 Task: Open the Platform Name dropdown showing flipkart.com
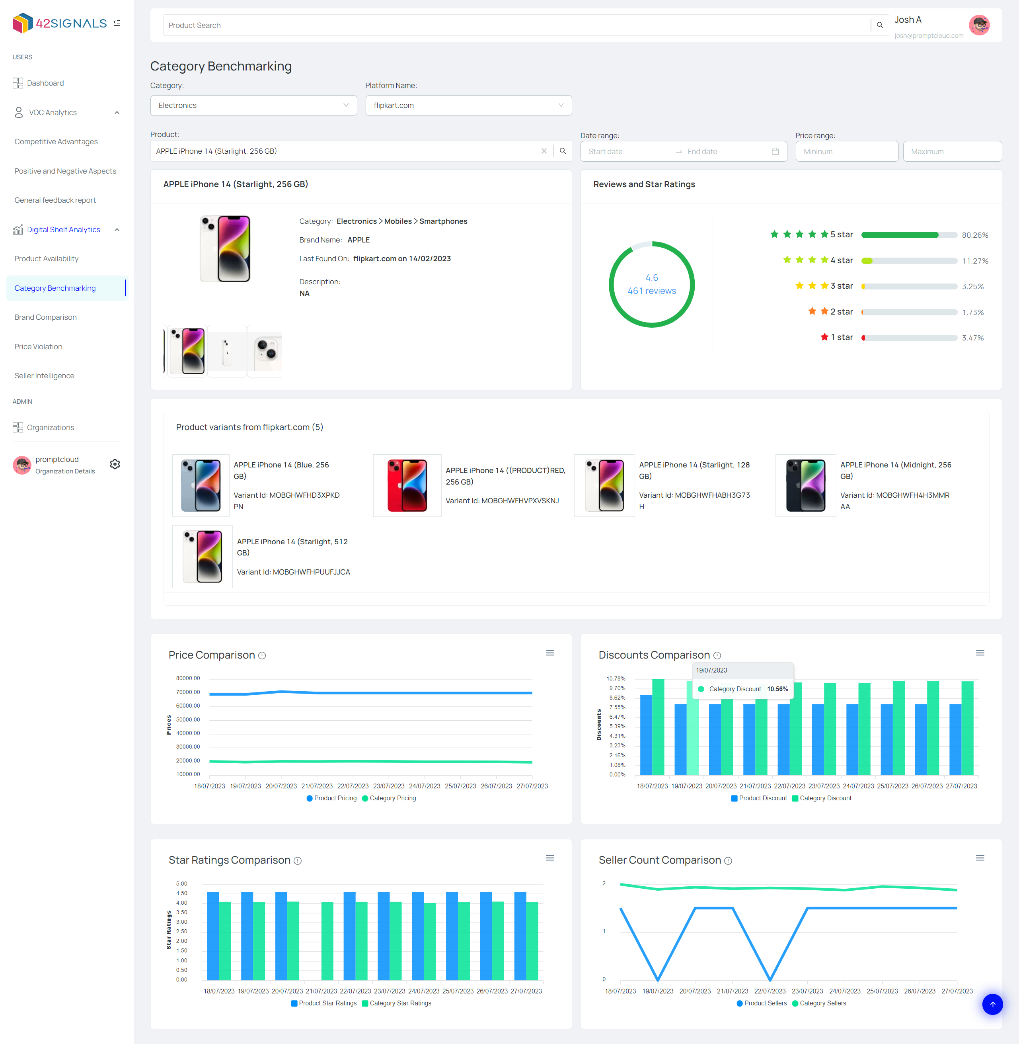(468, 106)
